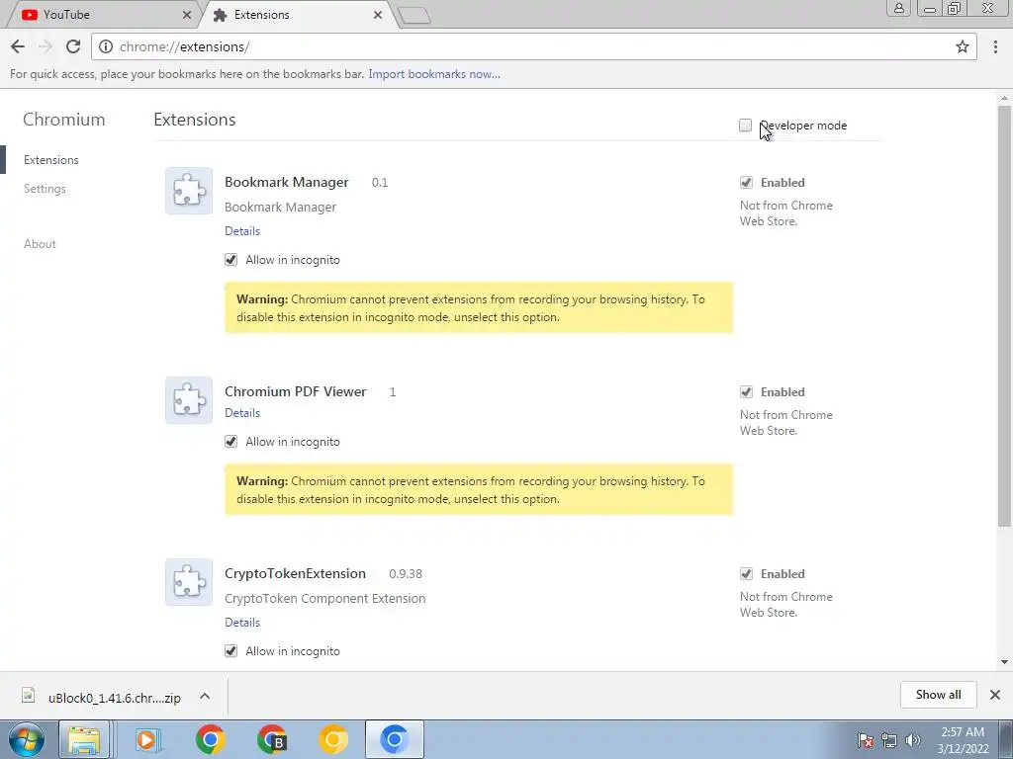
Task: Click the Action Center flag tray icon
Action: click(866, 740)
